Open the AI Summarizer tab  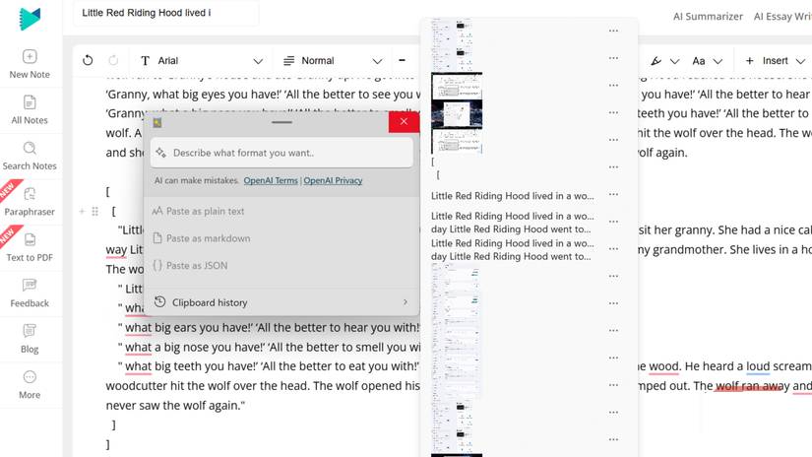[x=708, y=17]
